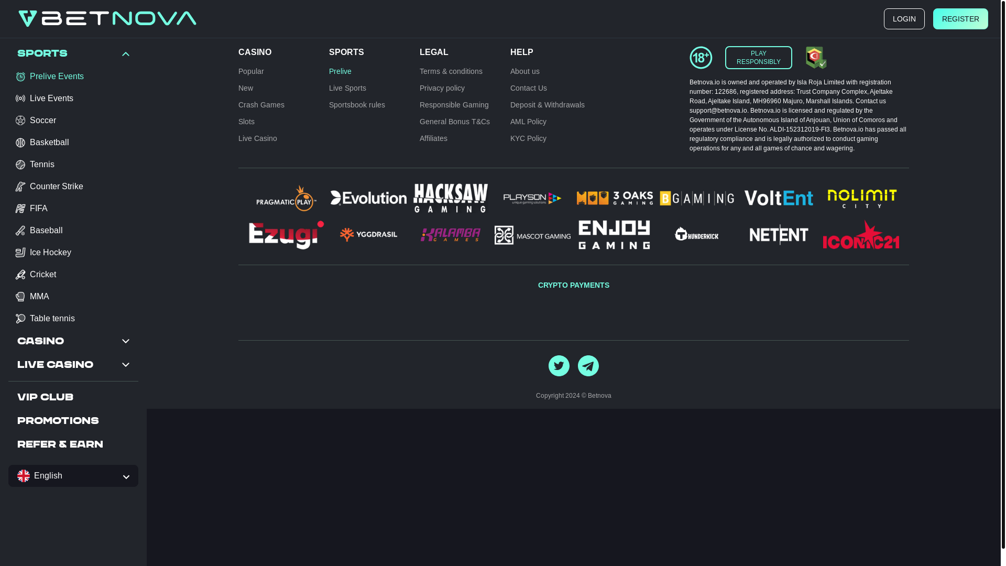This screenshot has width=1006, height=566.
Task: Click the Anjouan license badge icon
Action: 816,58
